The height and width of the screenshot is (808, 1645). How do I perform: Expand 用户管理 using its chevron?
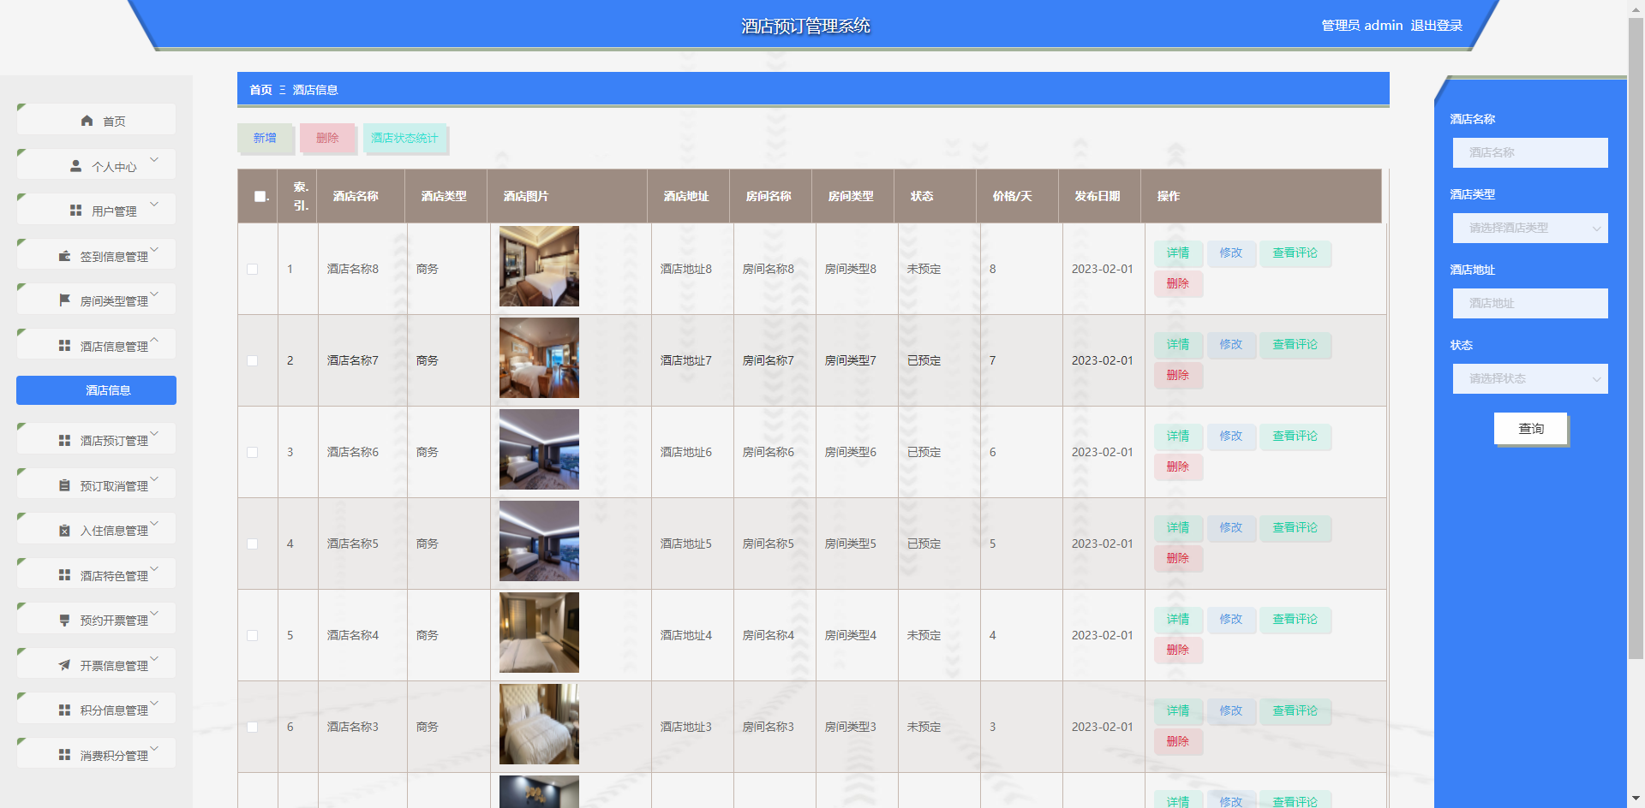[x=154, y=204]
